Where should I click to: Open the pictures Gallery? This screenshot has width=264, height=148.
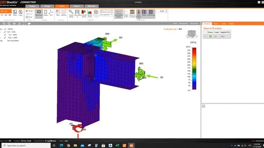(64, 13)
